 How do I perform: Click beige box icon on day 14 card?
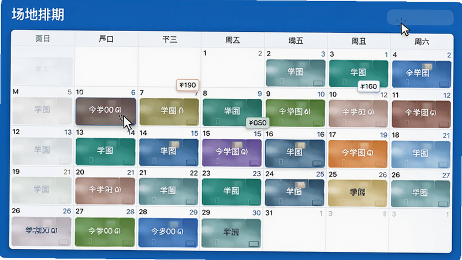coord(174,145)
